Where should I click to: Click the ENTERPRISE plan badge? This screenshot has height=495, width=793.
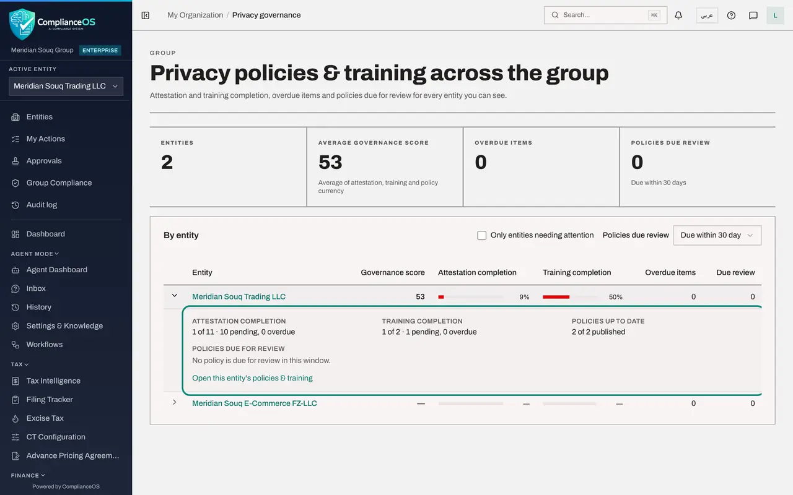point(100,50)
